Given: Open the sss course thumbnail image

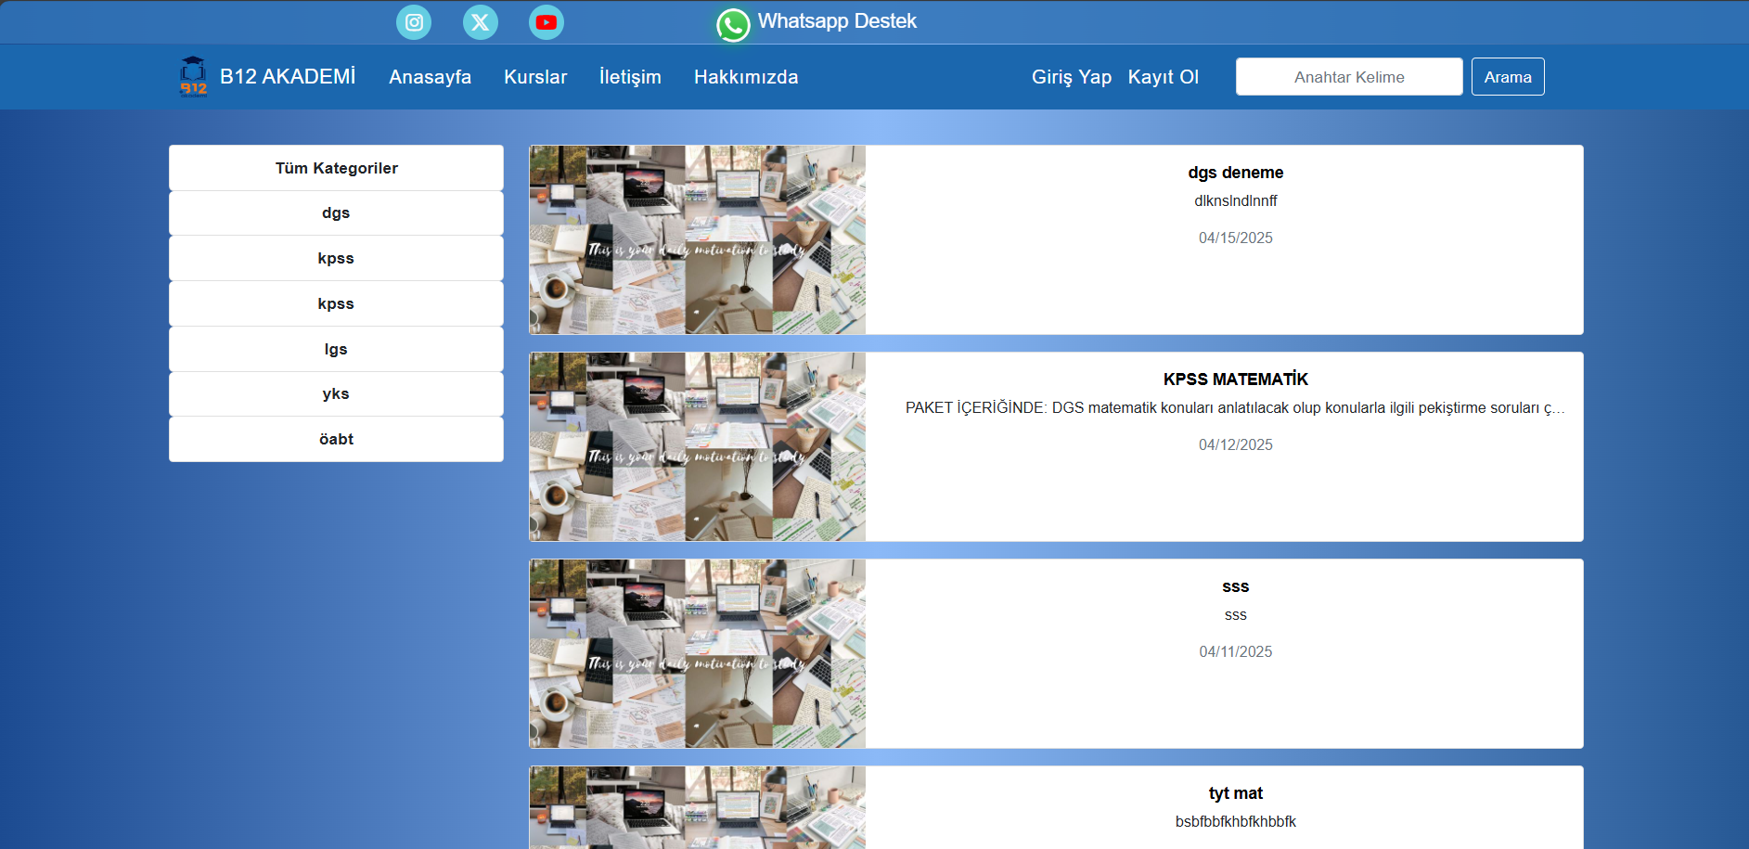Looking at the screenshot, I should pos(698,653).
